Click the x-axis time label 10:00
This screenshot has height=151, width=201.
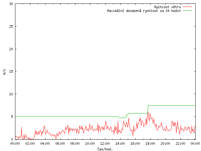pos(90,143)
